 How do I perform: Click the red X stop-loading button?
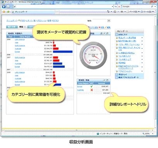(119, 7)
